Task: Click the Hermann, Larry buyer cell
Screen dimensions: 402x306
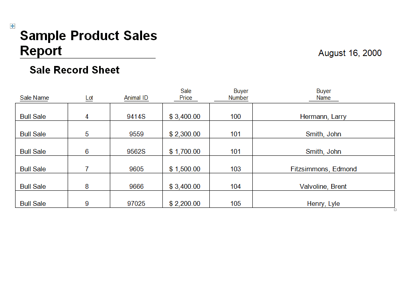Action: (x=323, y=112)
